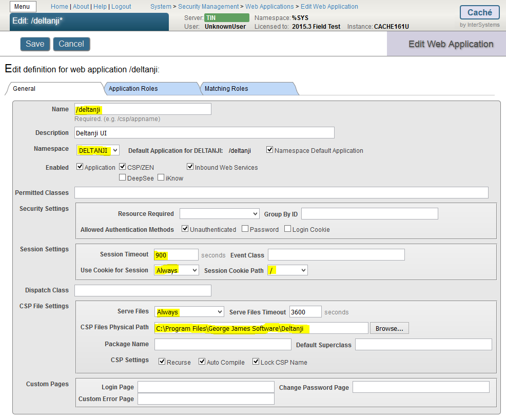This screenshot has height=418, width=506.
Task: Click the Description input field
Action: (204, 133)
